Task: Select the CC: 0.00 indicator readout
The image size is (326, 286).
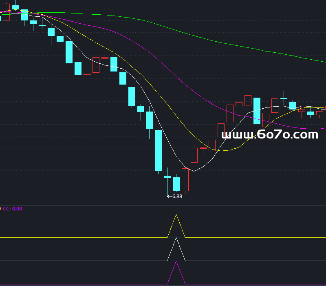Action: (13, 209)
